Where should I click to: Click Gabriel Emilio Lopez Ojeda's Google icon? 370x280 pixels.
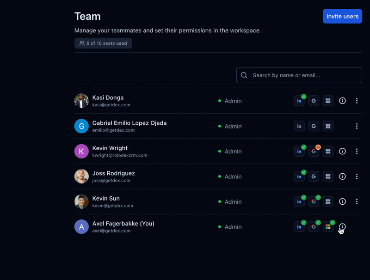pos(314,126)
